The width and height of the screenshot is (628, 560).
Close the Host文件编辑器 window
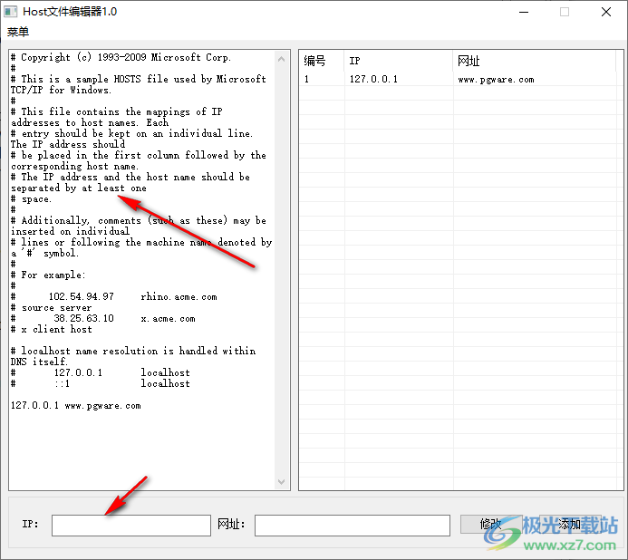(x=606, y=12)
